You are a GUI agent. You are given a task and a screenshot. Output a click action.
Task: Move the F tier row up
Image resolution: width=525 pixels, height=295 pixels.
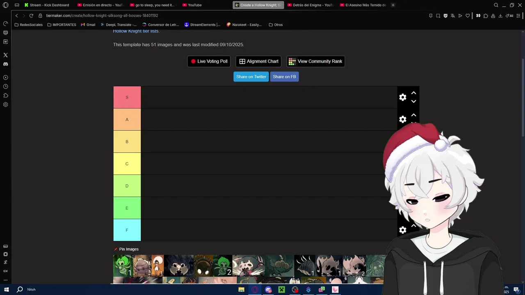pyautogui.click(x=413, y=226)
